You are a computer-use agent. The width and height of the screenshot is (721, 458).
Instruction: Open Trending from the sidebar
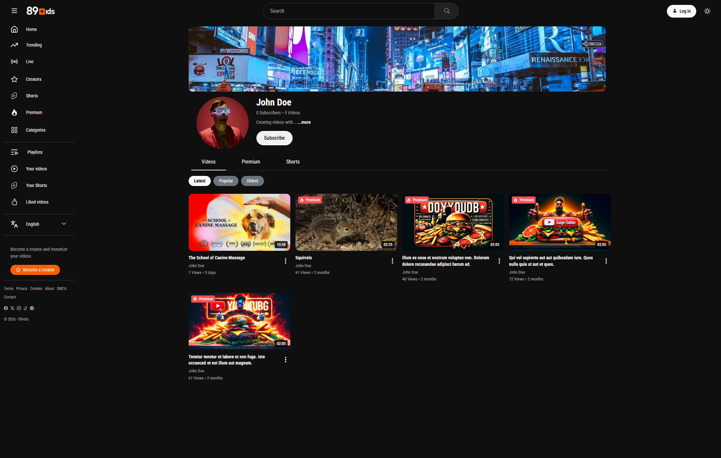click(34, 45)
